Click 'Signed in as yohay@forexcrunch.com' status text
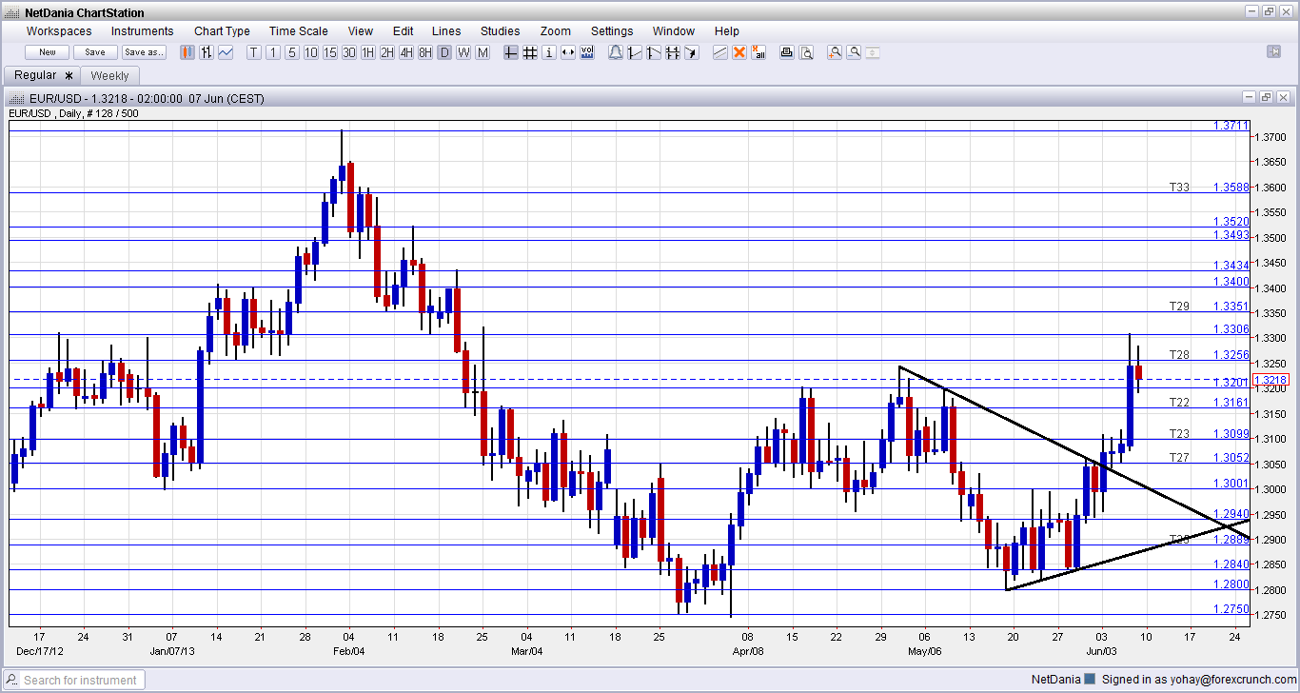Viewport: 1300px width, 693px height. 1200,680
